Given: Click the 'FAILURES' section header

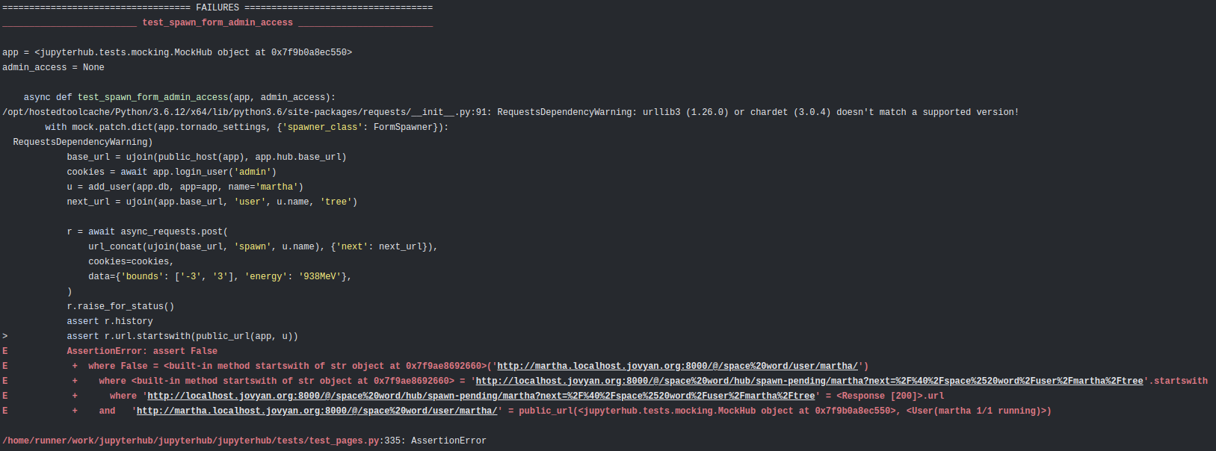Looking at the screenshot, I should pyautogui.click(x=217, y=7).
